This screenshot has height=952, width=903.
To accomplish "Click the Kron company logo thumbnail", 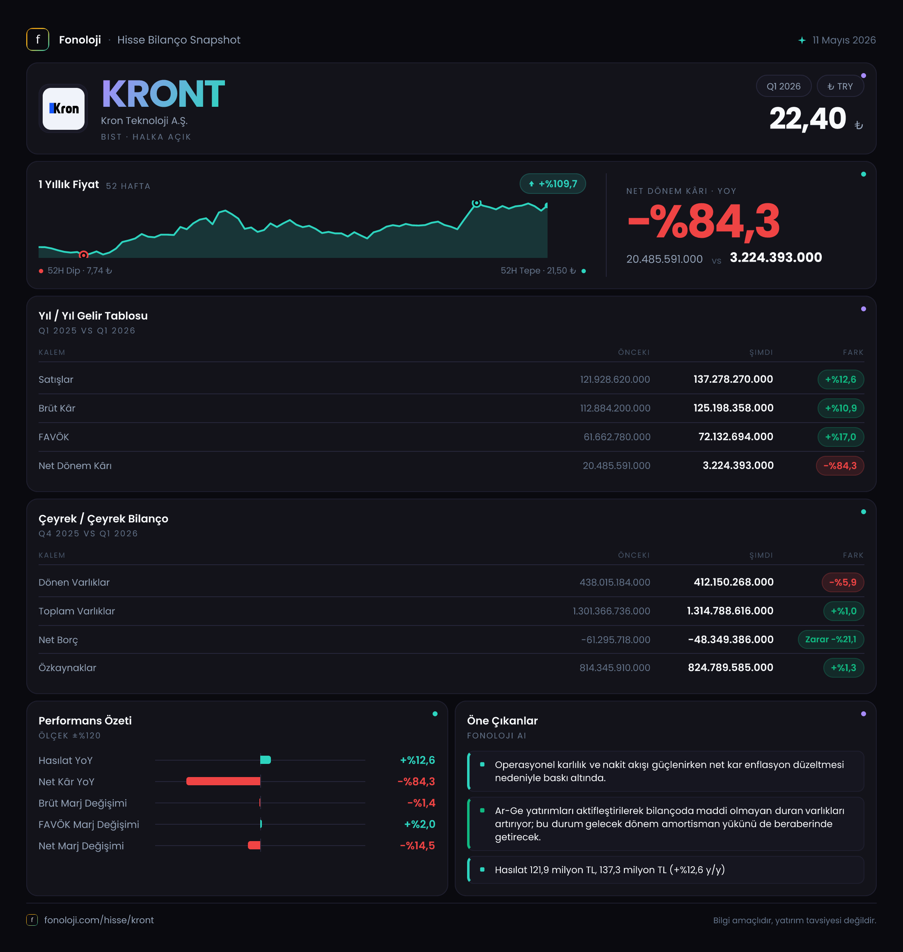I will coord(64,108).
